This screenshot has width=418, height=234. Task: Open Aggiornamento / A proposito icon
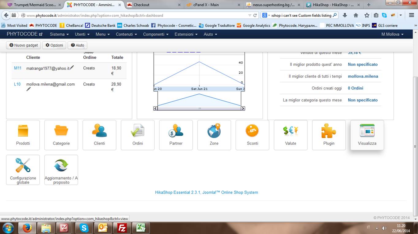61,170
